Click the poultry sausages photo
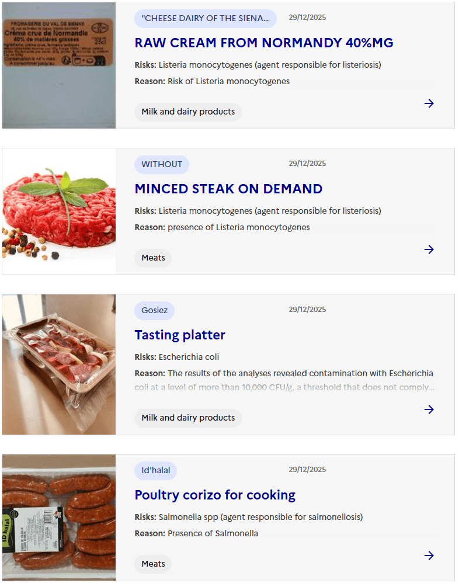Screen dimensions: 459x583 (59, 518)
